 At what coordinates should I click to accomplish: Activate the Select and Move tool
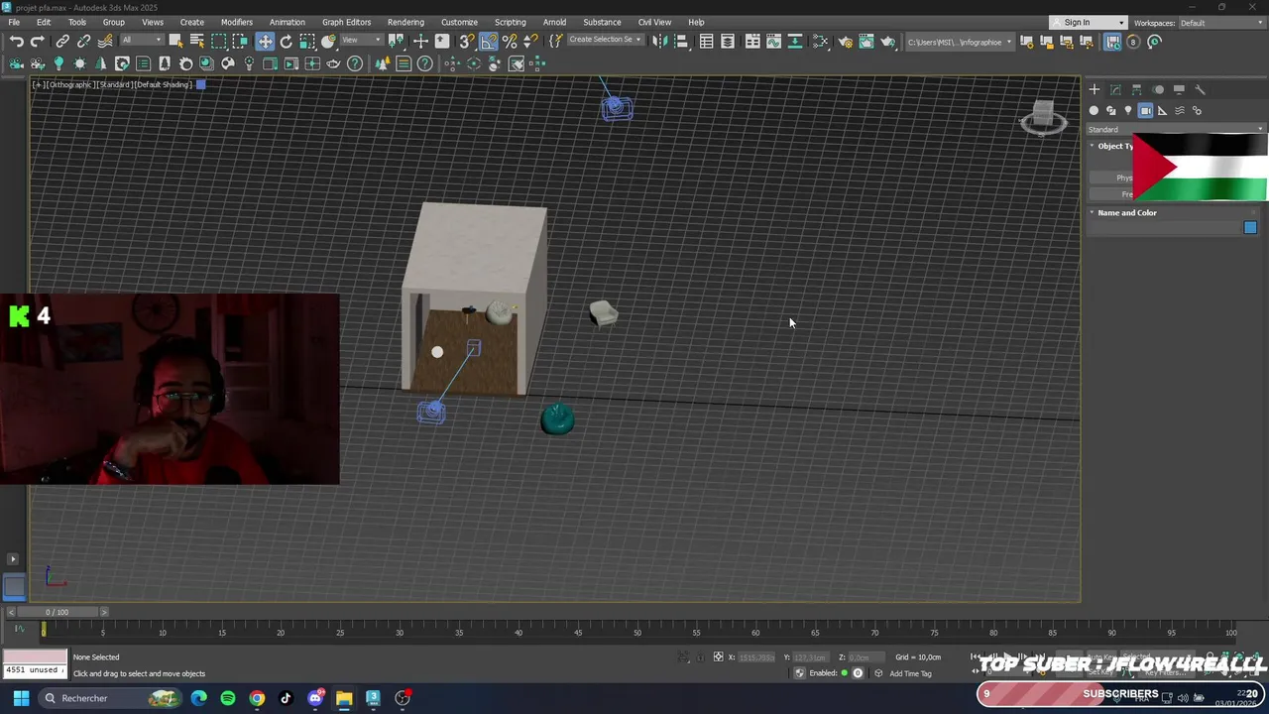pyautogui.click(x=265, y=42)
